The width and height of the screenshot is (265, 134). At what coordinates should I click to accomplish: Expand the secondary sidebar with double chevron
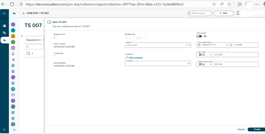pyautogui.click(x=14, y=130)
